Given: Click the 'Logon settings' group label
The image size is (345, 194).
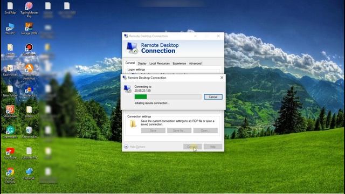Looking at the screenshot, I should click(136, 70).
